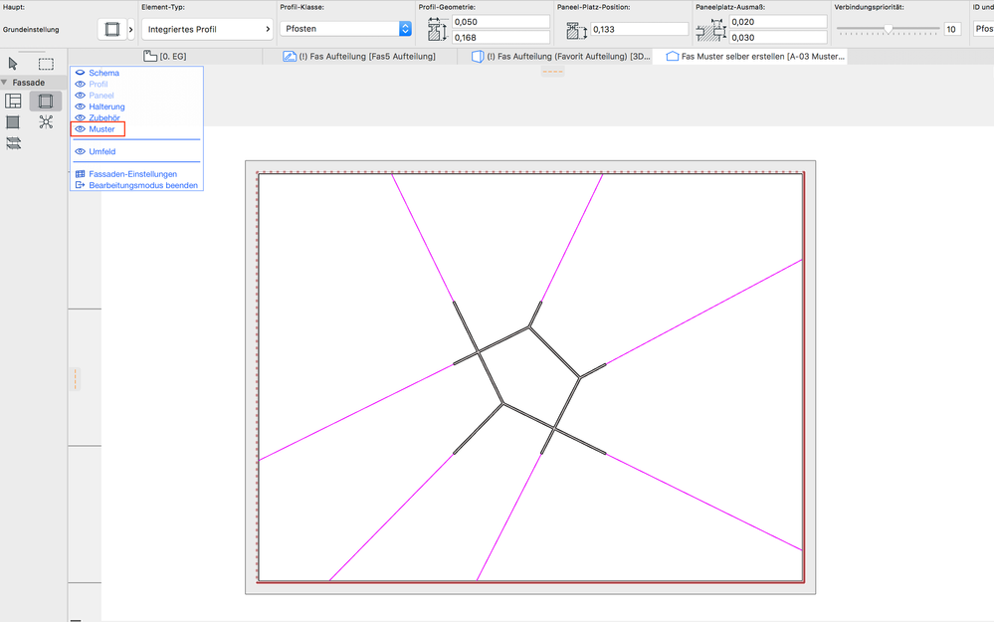Toggle visibility of Halterung
994x622 pixels.
[81, 106]
